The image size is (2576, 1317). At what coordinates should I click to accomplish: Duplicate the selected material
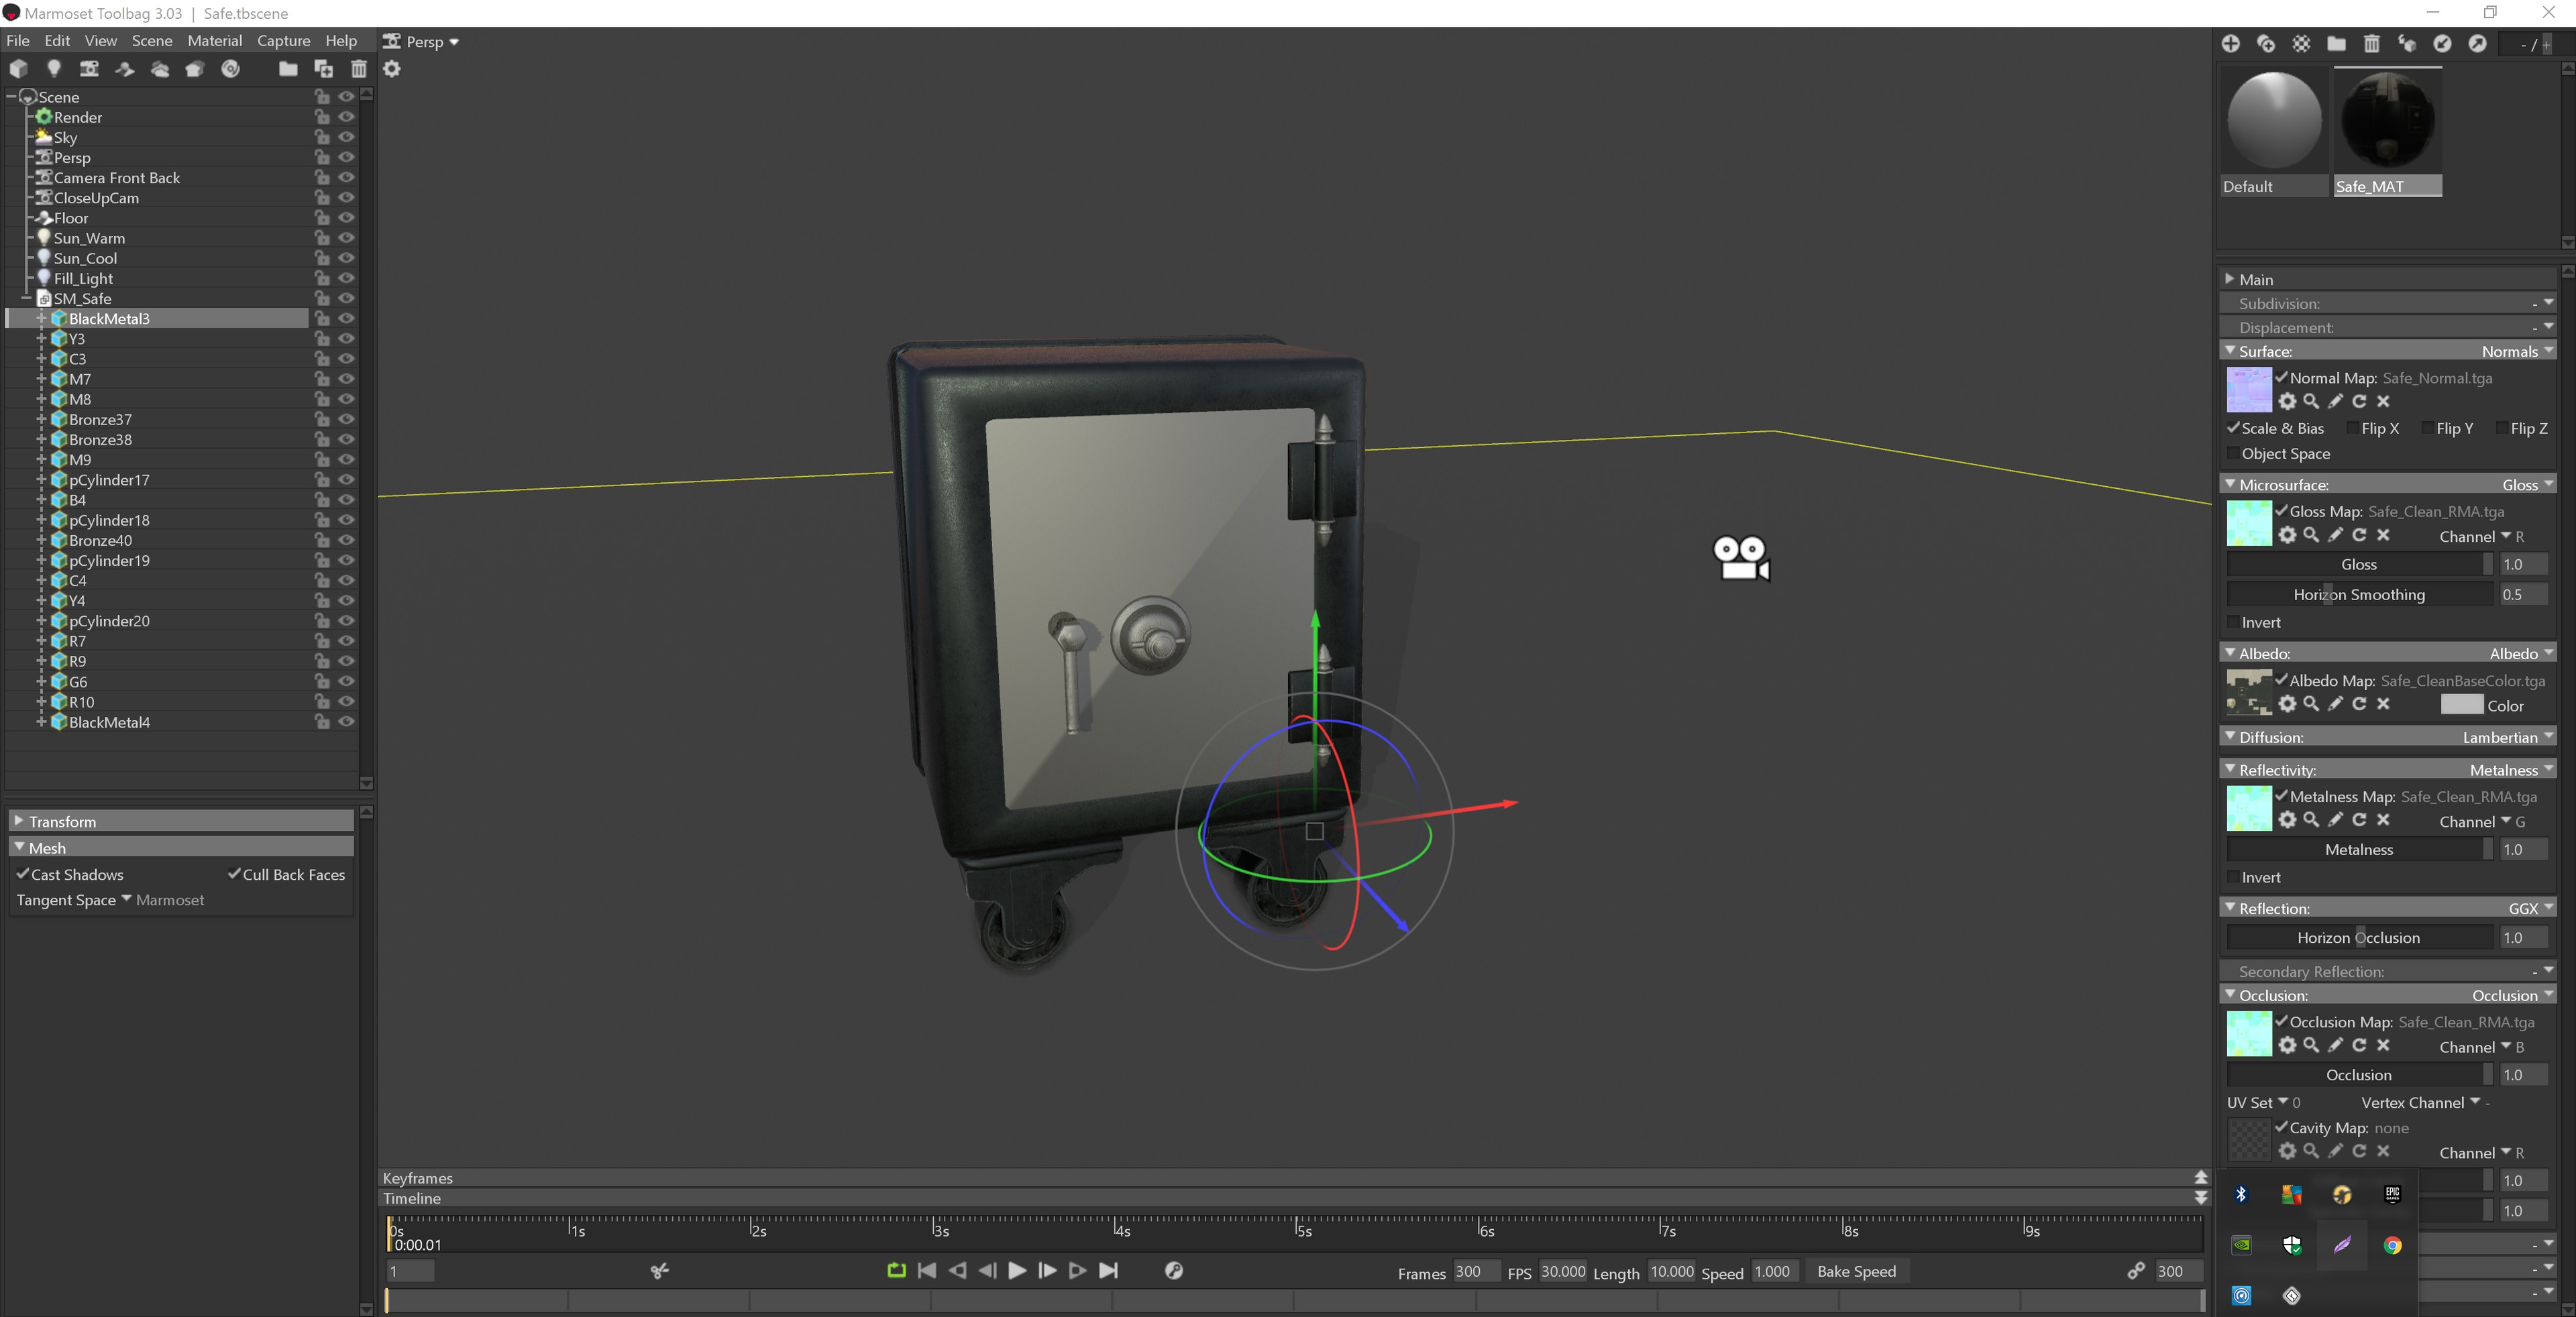tap(2265, 44)
